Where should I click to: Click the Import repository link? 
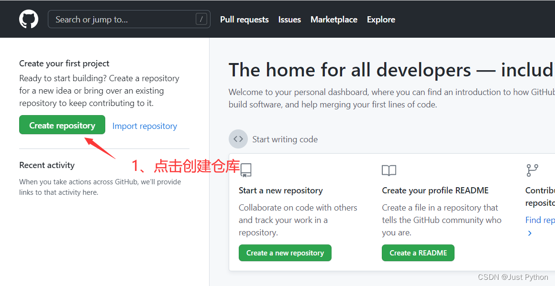pos(144,126)
